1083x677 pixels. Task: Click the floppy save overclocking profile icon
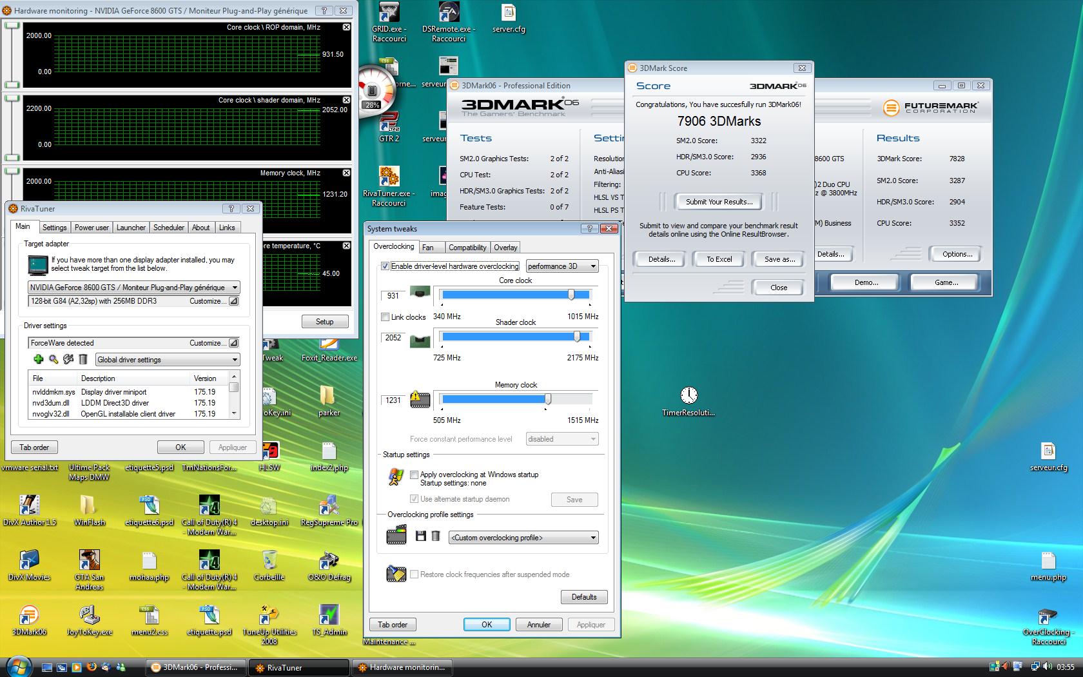tap(421, 536)
